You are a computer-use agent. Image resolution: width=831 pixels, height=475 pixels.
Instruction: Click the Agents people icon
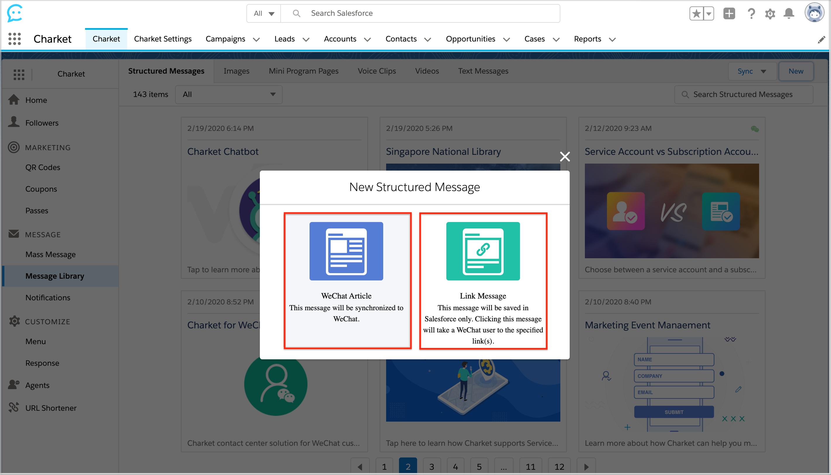[14, 385]
